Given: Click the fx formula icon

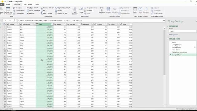Looking at the screenshot, I should pyautogui.click(x=14, y=21).
